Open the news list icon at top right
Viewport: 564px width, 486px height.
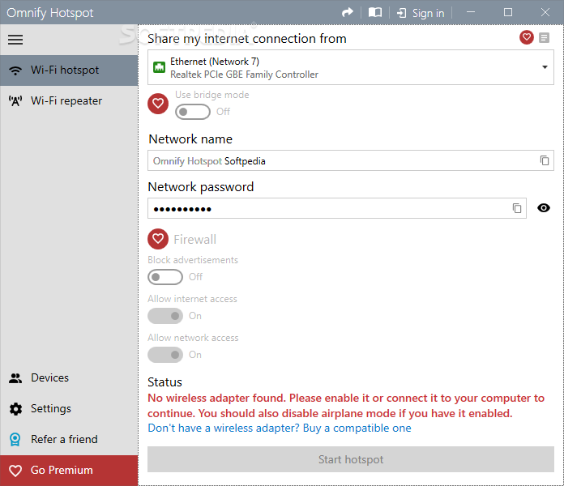545,37
